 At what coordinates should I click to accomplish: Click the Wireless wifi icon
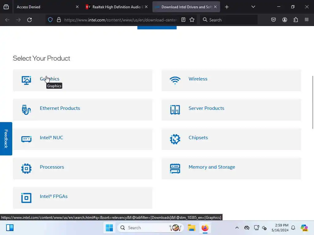click(x=175, y=80)
